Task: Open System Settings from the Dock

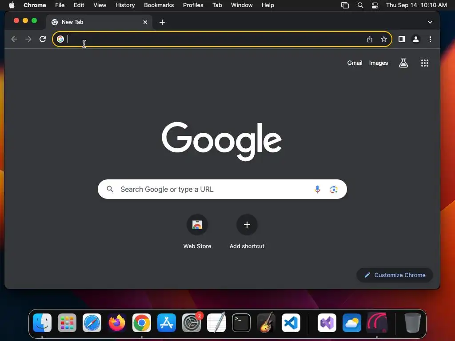Action: [192, 323]
